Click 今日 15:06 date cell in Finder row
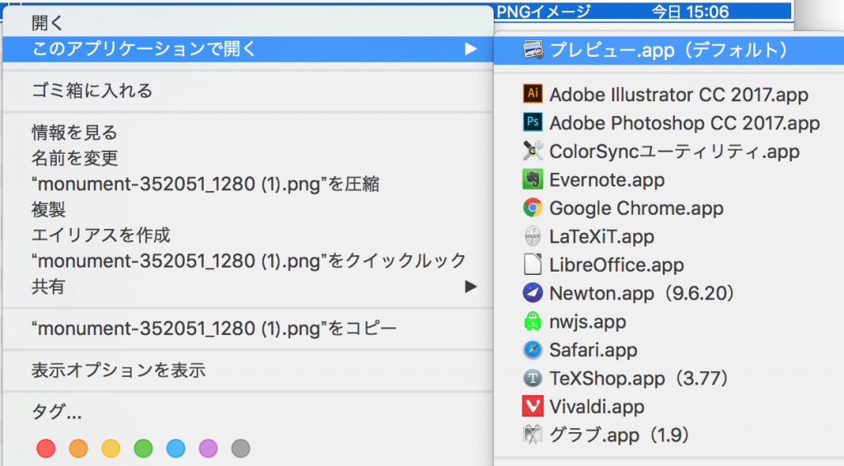This screenshot has width=844, height=466. tap(690, 12)
